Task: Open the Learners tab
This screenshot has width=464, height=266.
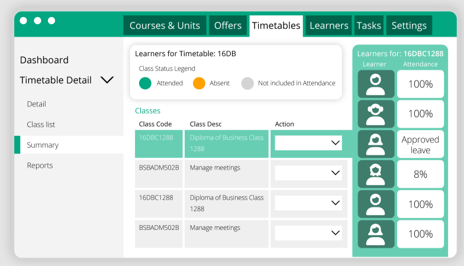Action: click(329, 25)
